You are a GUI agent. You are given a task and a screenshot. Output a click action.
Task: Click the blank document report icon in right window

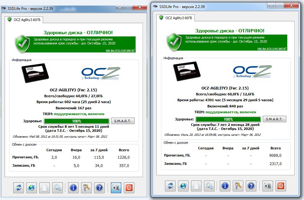click(196, 186)
